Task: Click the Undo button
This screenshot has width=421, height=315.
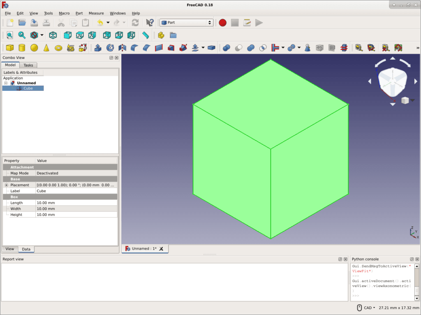Action: tap(102, 23)
